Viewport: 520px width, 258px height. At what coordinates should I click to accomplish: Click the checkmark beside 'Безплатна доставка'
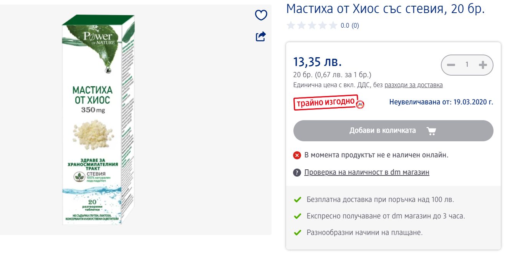pos(297,200)
